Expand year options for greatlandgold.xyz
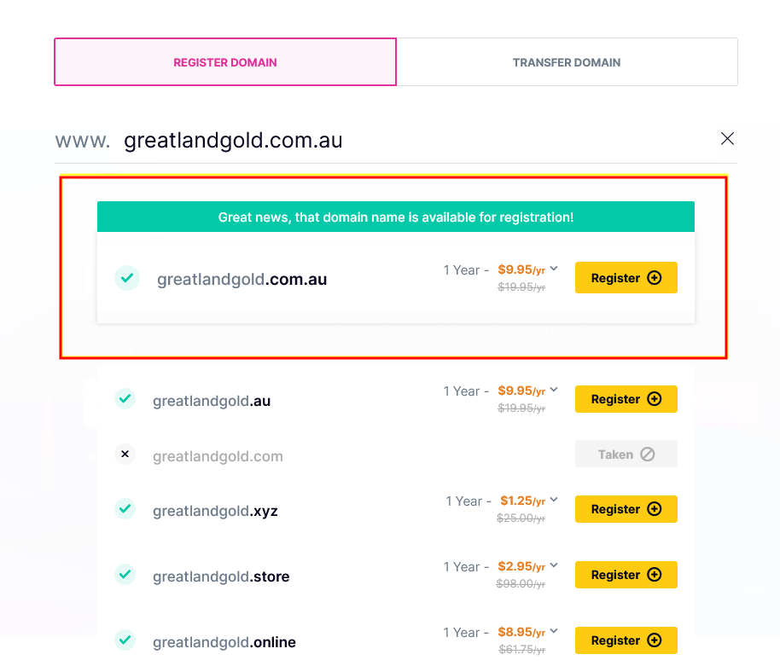This screenshot has height=666, width=780. (554, 500)
